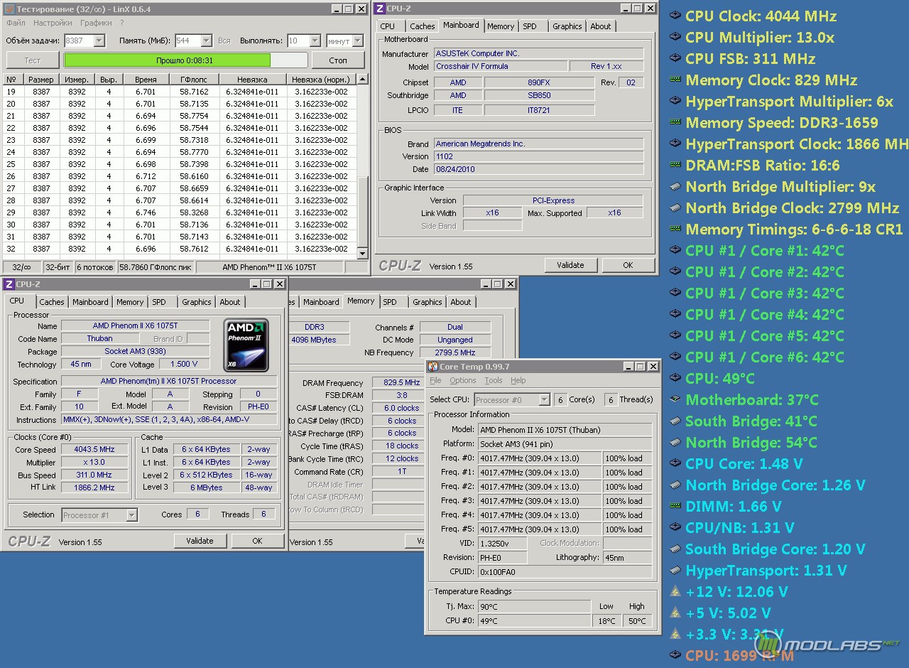The height and width of the screenshot is (668, 909).
Task: Click Validate in the Mainboard CPU-Z window
Action: pos(570,265)
